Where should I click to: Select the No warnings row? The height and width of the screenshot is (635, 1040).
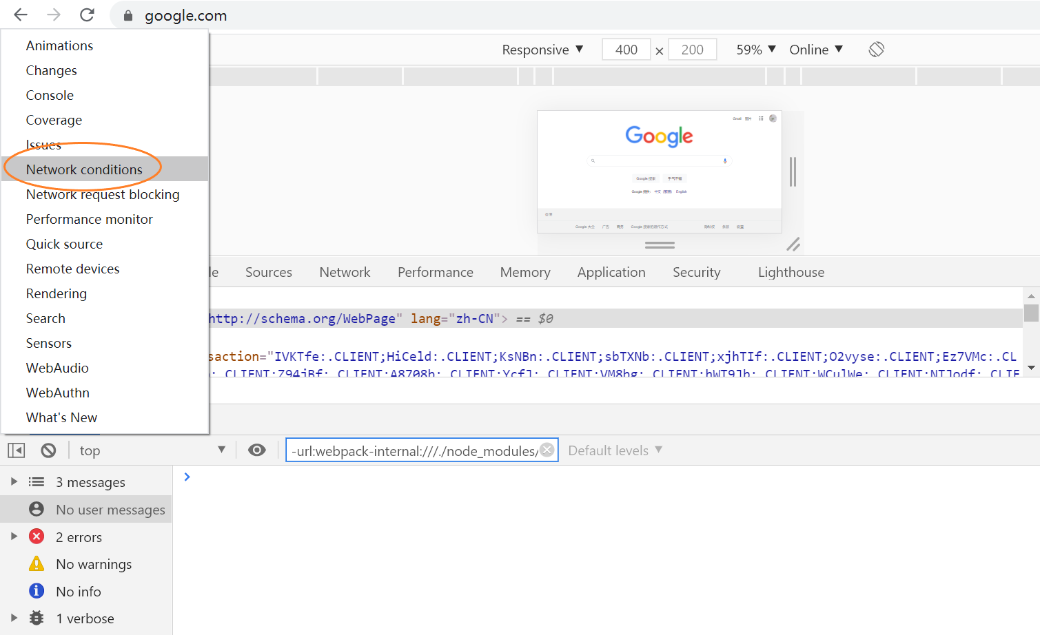point(86,563)
